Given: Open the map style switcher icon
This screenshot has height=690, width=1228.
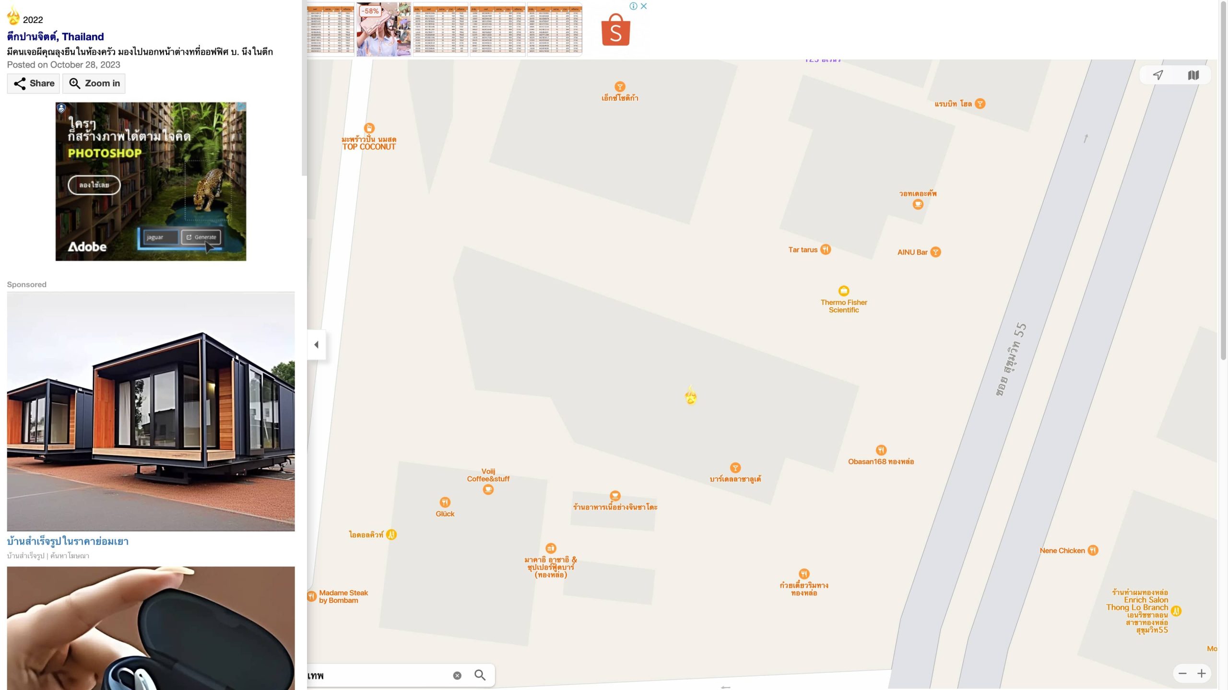Looking at the screenshot, I should [1193, 75].
